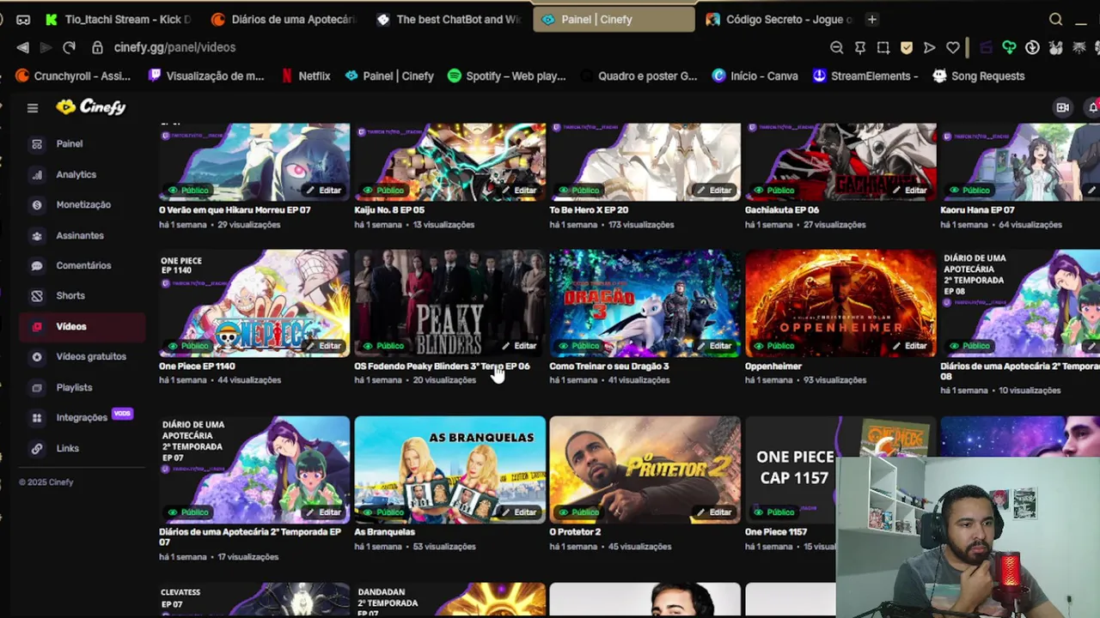
Task: Click Editar on Como Treinar o seu Dragão 3
Action: click(713, 346)
